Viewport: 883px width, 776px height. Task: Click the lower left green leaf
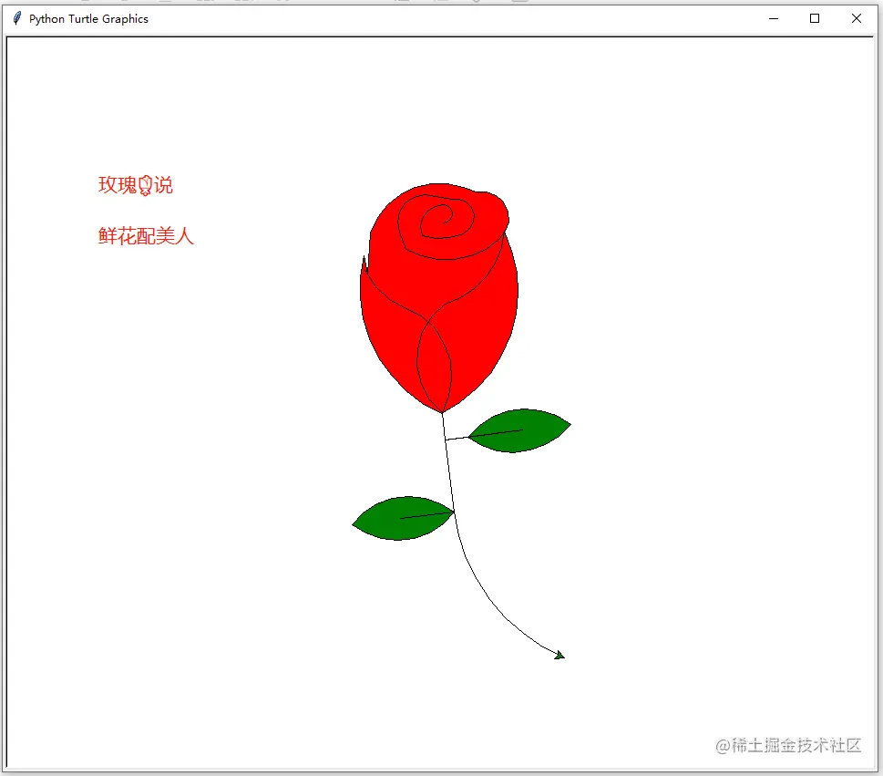point(403,518)
